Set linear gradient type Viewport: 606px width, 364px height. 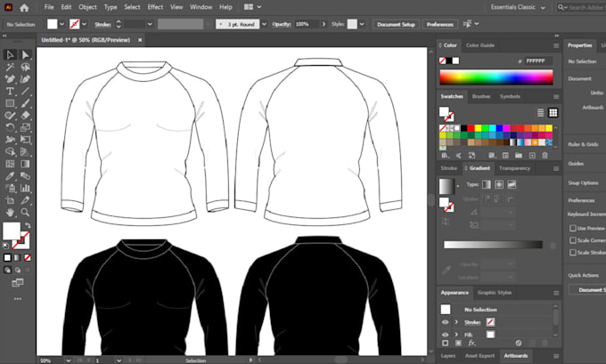[x=487, y=184]
